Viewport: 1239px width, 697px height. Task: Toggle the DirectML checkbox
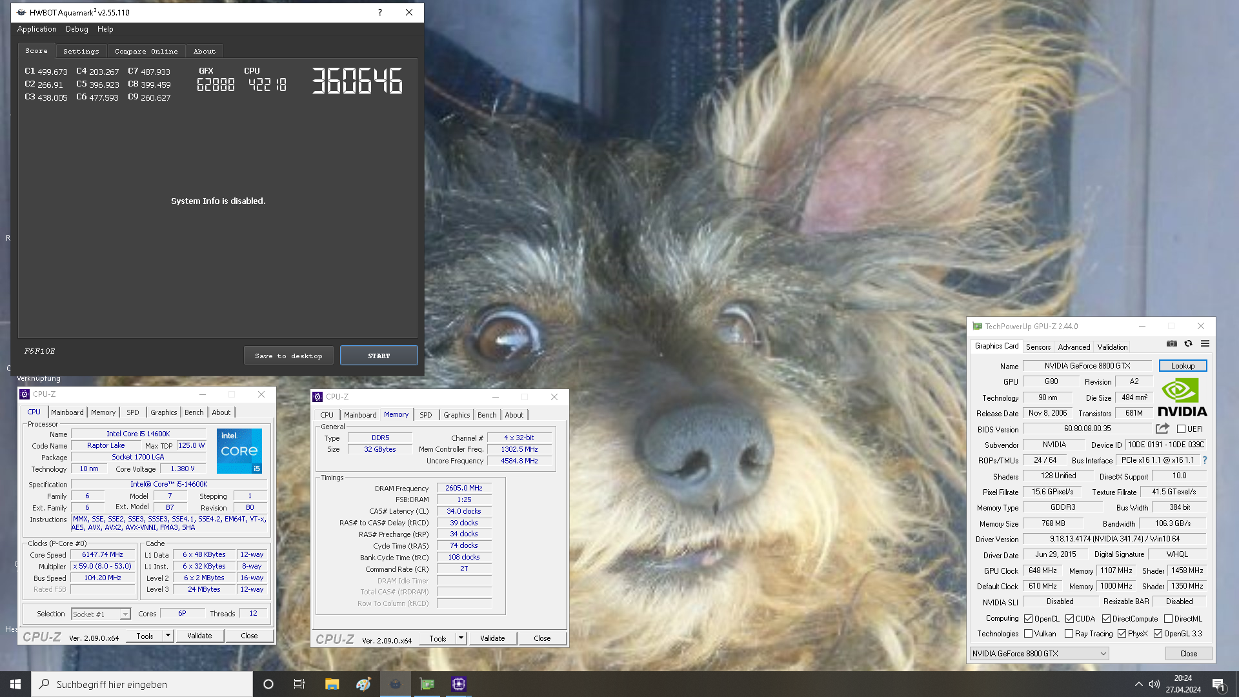tap(1168, 619)
